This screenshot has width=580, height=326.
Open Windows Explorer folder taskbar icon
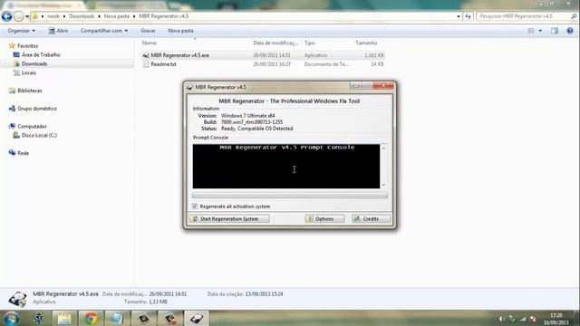coord(64,318)
